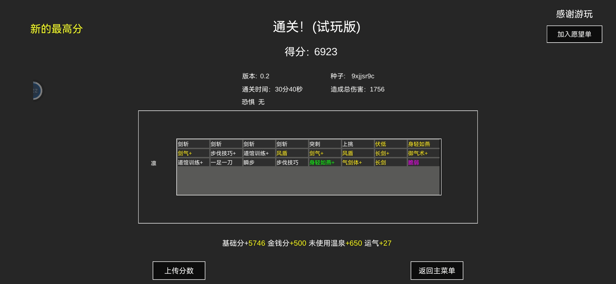Select the plain 长剑 card
This screenshot has height=284, width=616.
click(x=390, y=163)
